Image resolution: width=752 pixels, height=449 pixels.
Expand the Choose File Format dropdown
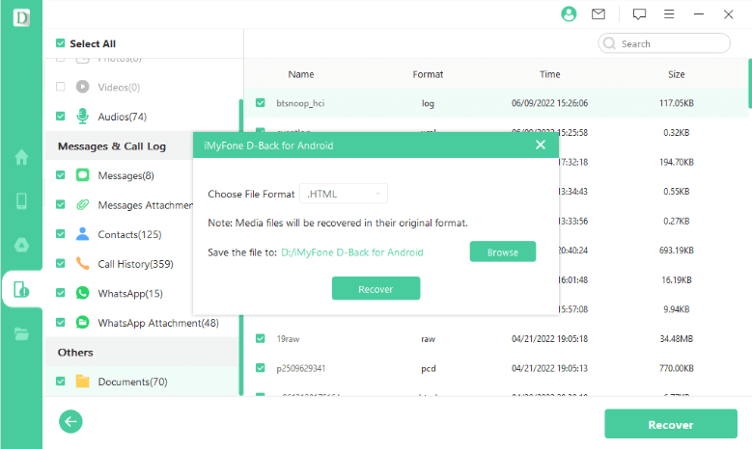(344, 194)
